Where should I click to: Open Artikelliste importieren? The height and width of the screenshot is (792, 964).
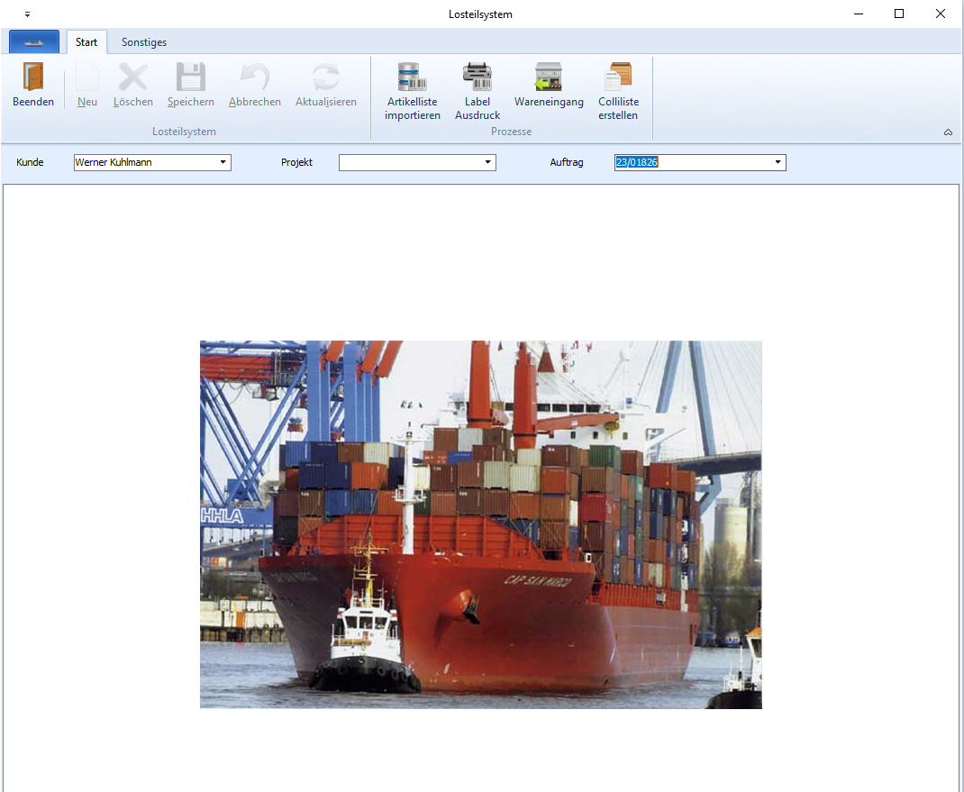413,91
